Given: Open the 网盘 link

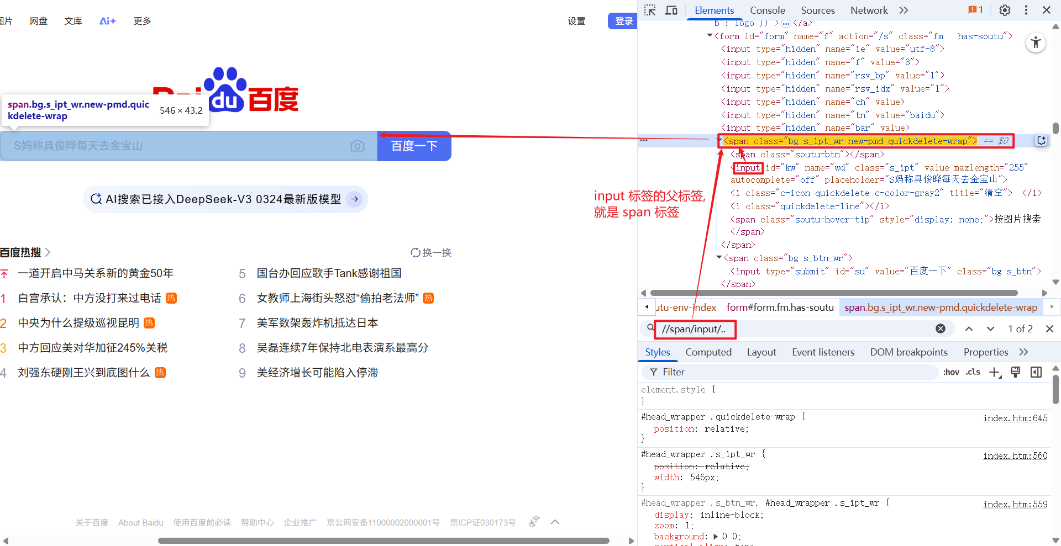Looking at the screenshot, I should [x=39, y=21].
